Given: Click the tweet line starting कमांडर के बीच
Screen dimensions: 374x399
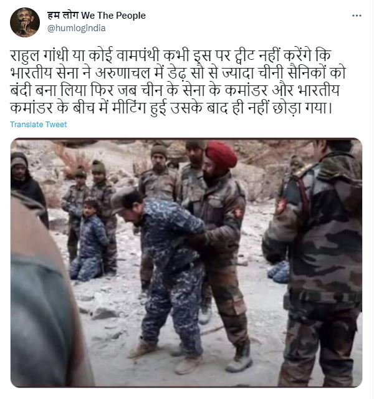Looking at the screenshot, I should coord(171,108).
